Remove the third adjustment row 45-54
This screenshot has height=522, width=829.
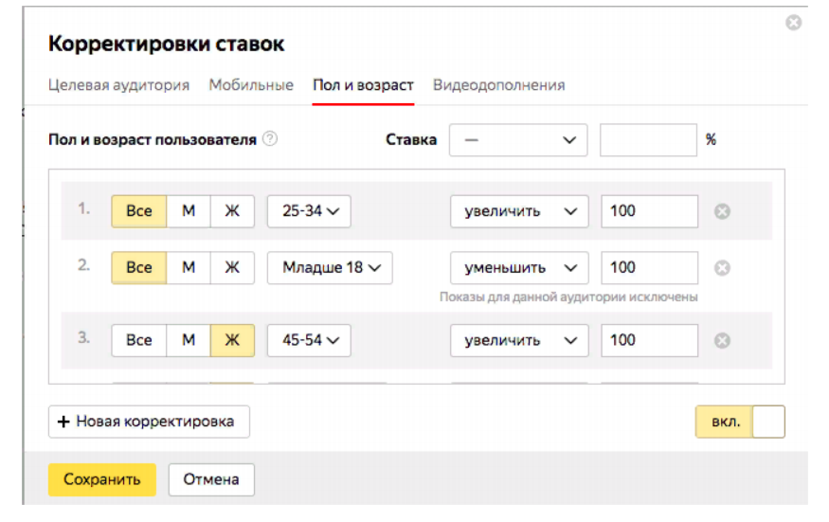point(722,341)
